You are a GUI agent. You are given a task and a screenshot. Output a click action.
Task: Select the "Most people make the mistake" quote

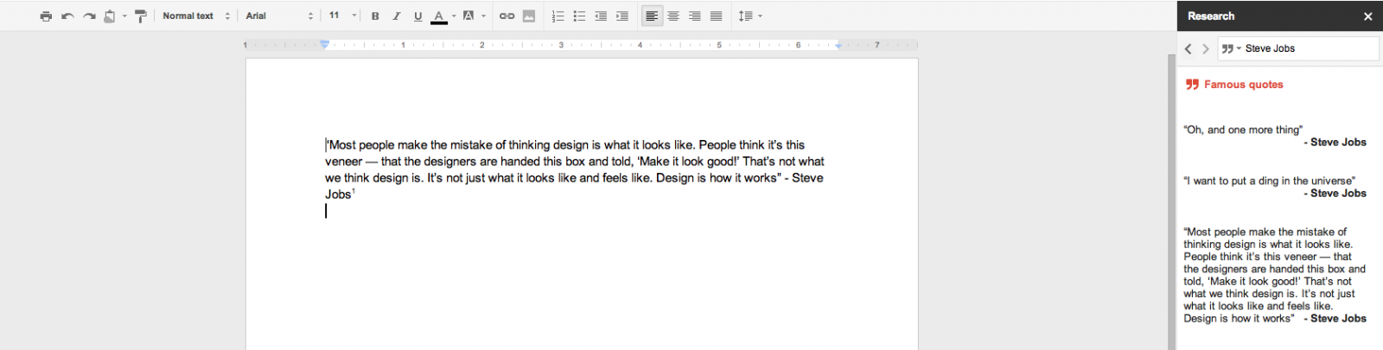coord(1275,275)
